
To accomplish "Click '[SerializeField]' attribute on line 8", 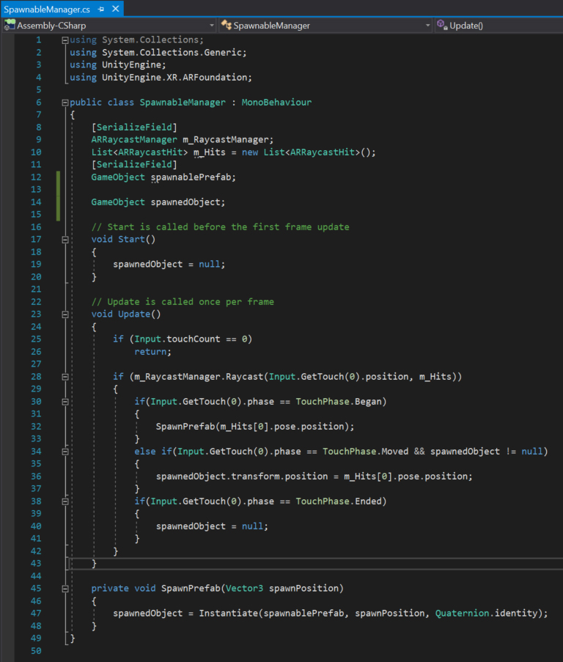I will click(x=134, y=127).
